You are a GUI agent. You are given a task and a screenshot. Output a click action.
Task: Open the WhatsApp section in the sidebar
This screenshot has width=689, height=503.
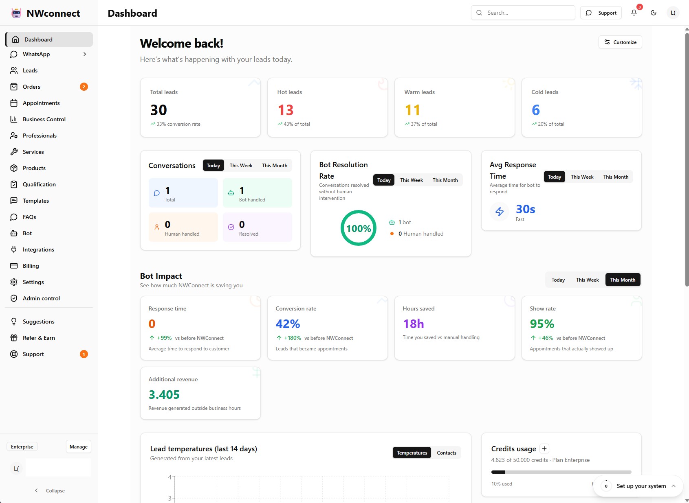click(x=36, y=54)
